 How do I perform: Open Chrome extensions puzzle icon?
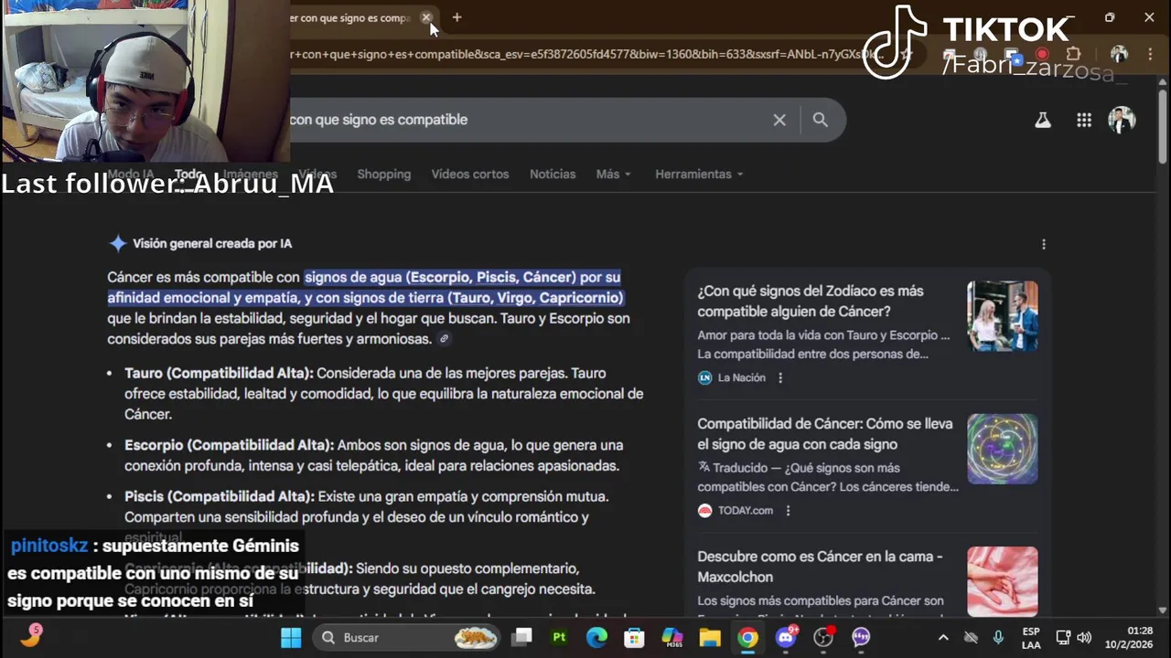[x=1074, y=54]
